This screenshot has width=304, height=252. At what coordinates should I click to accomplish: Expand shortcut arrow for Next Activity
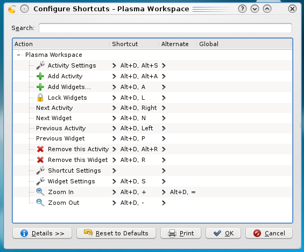pos(114,108)
